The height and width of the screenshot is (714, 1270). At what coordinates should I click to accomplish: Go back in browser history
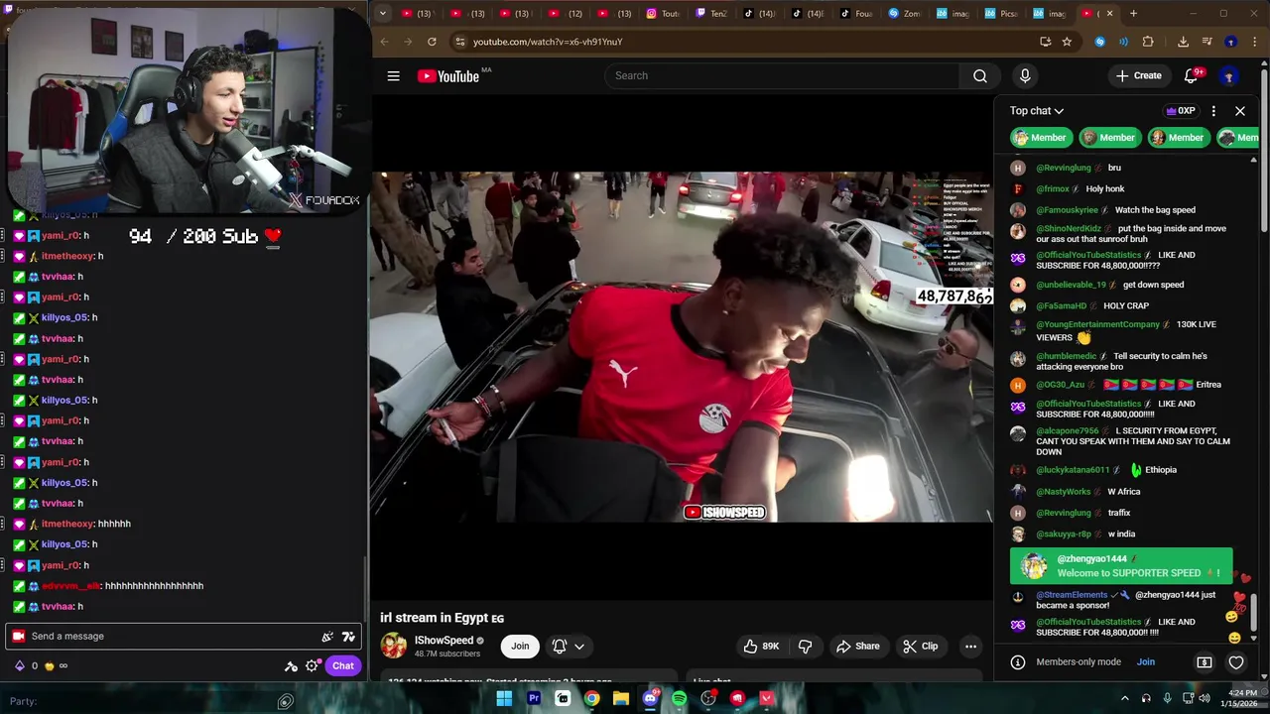pos(384,42)
